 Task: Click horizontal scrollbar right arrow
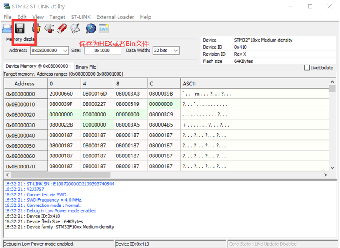point(325,175)
